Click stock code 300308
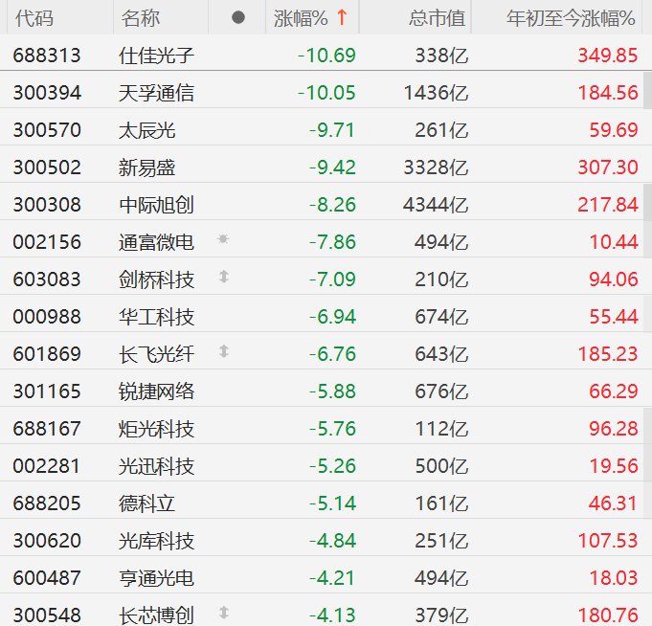 click(47, 205)
